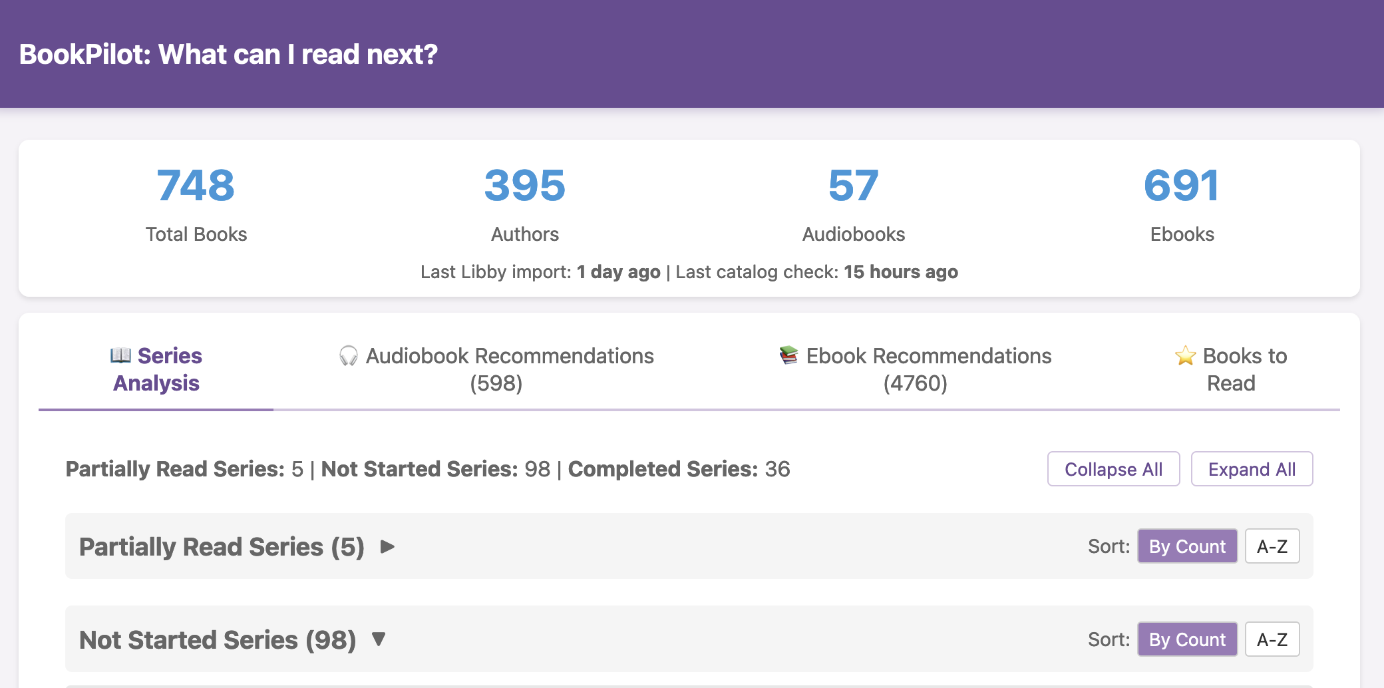Sort Partially Read Series By Count
This screenshot has width=1384, height=688.
tap(1187, 546)
